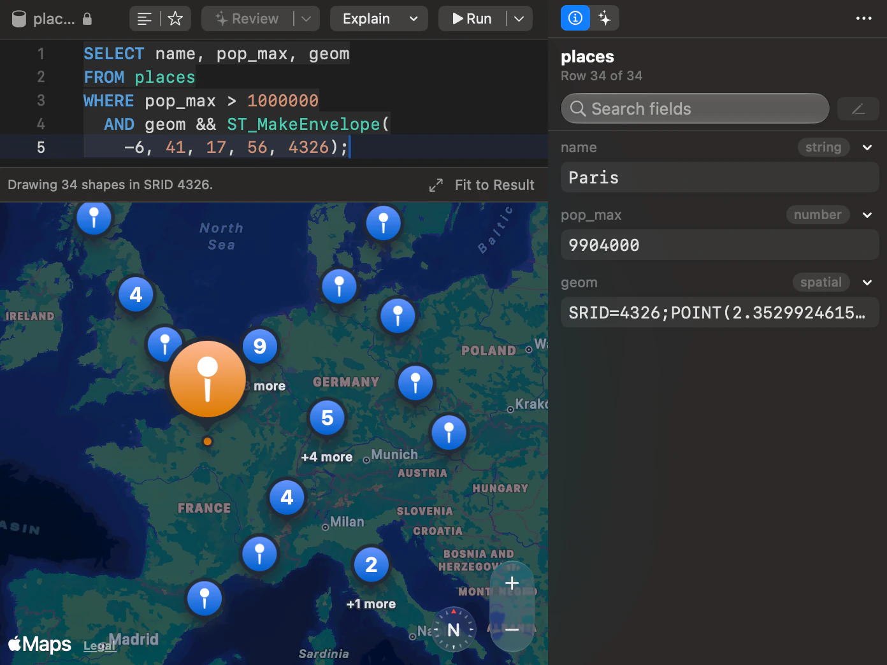The width and height of the screenshot is (887, 665).
Task: Click the pencil edit button
Action: pyautogui.click(x=858, y=109)
